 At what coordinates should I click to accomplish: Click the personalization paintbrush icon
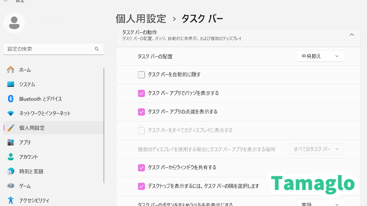point(11,128)
